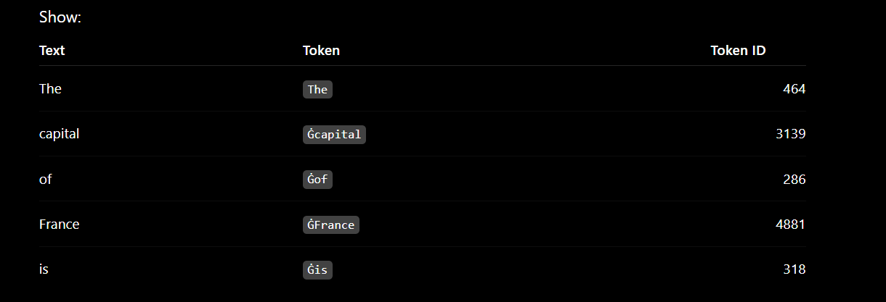886x302 pixels.
Task: Click the word "France" in Text column
Action: tap(59, 225)
